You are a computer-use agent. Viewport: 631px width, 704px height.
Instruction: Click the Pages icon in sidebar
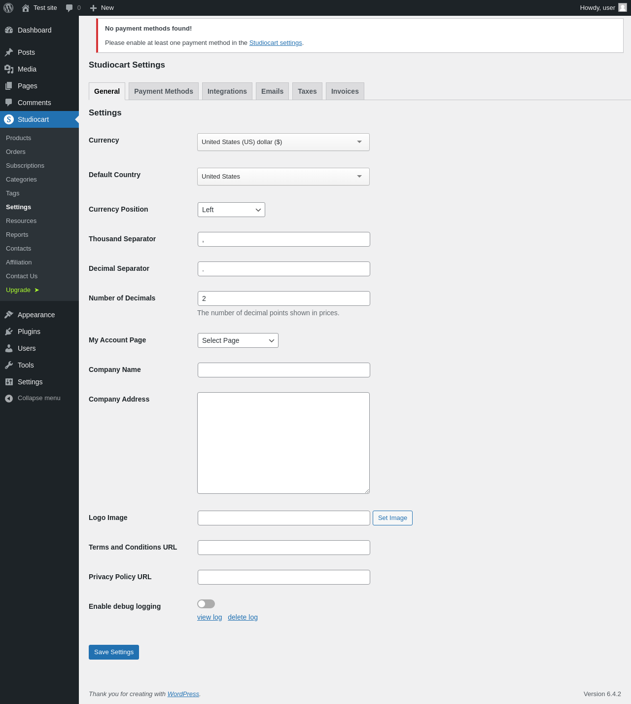(x=9, y=86)
